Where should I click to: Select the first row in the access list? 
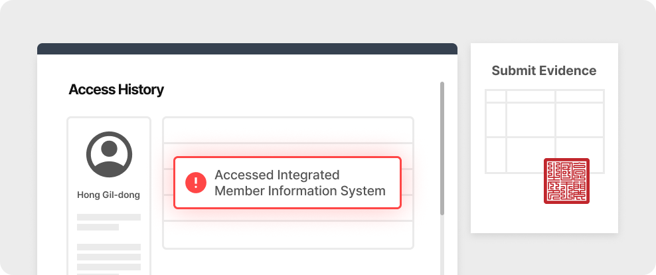point(287,130)
